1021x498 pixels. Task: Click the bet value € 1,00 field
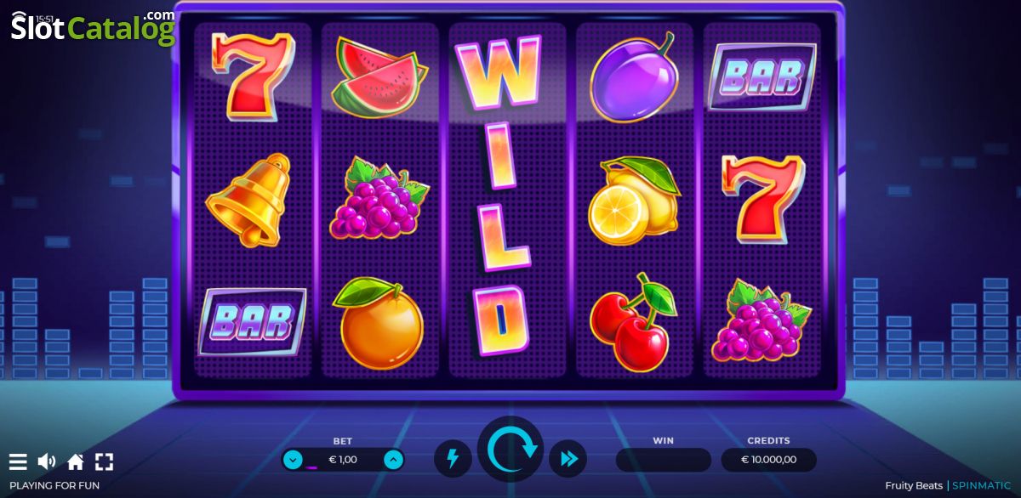point(343,460)
